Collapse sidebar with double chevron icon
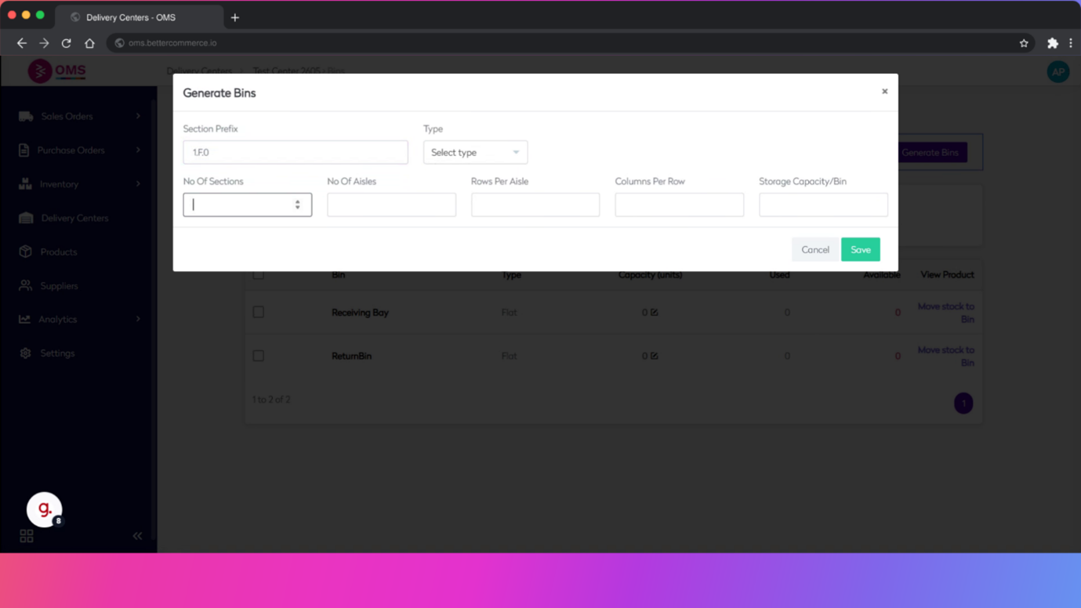The image size is (1081, 608). click(x=137, y=536)
